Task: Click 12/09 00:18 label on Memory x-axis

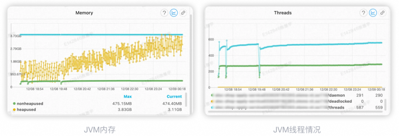Action: [x=177, y=89]
